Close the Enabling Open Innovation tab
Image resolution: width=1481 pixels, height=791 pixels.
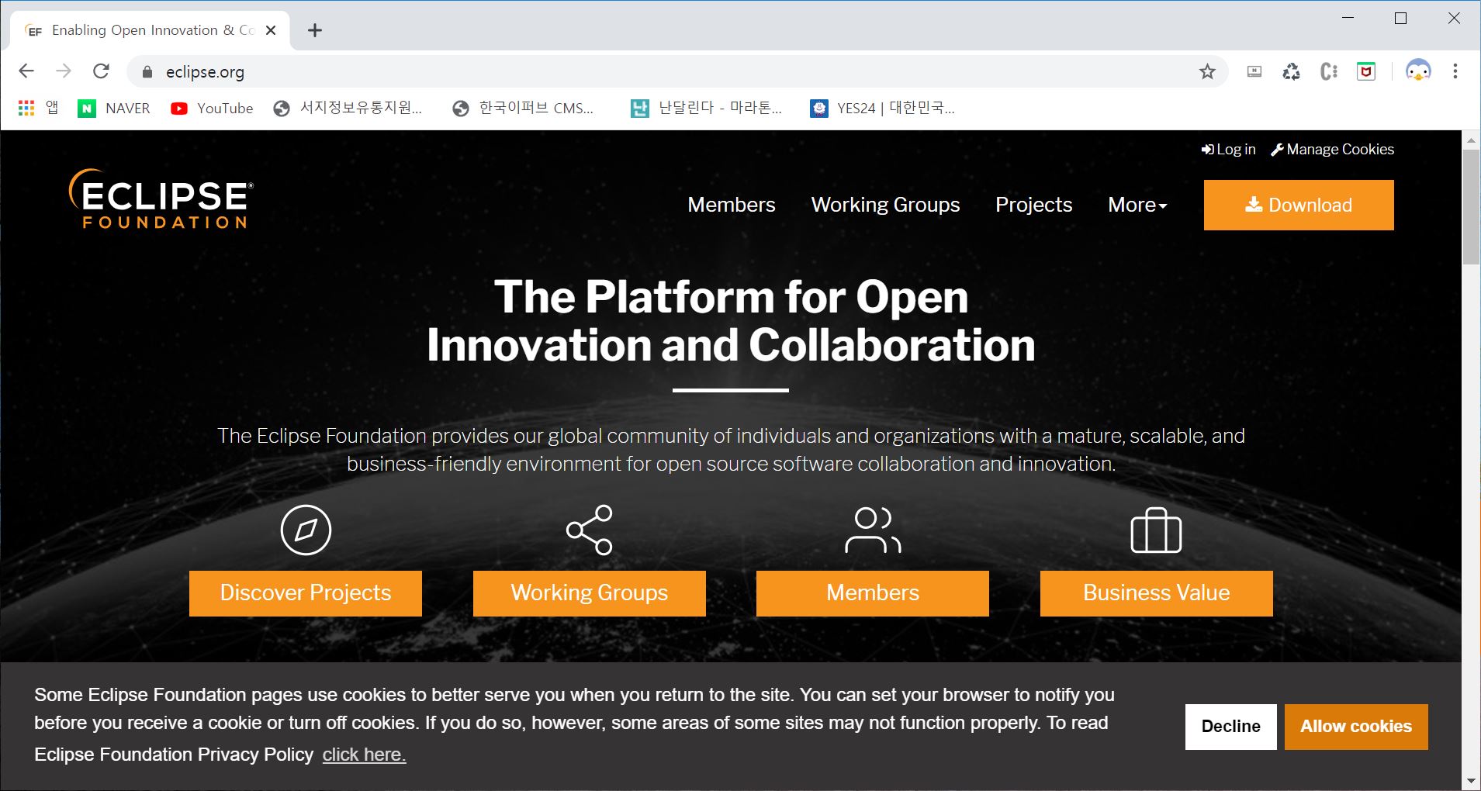pyautogui.click(x=271, y=30)
